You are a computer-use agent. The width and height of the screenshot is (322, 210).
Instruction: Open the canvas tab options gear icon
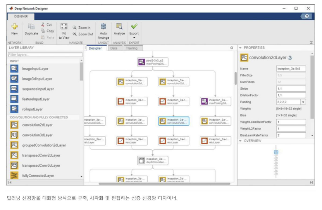[232, 48]
